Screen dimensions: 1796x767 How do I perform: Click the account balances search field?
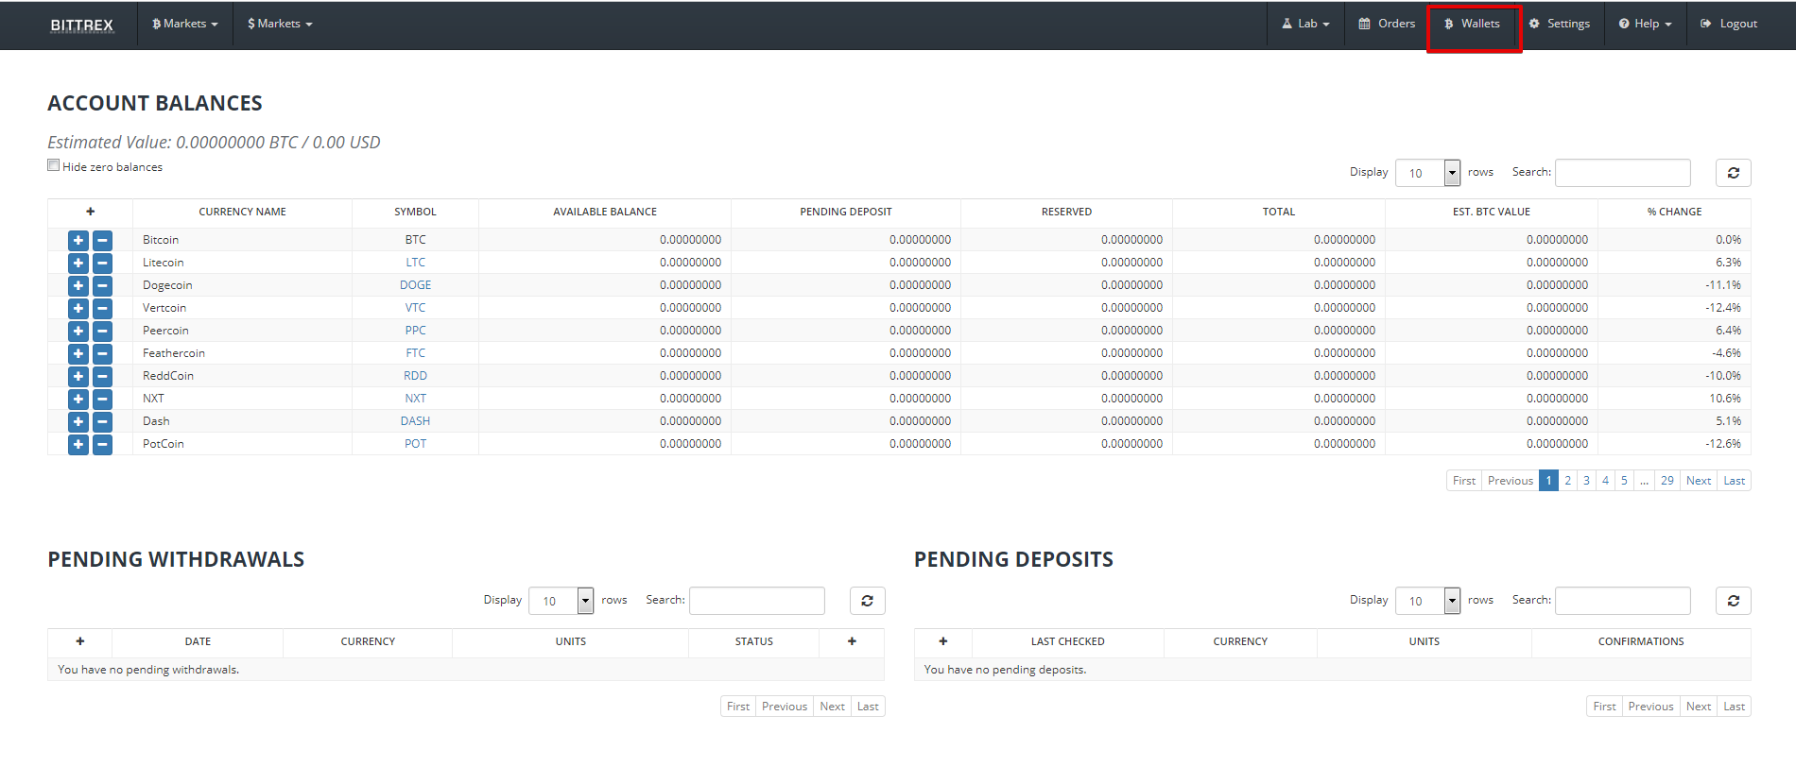(1622, 173)
